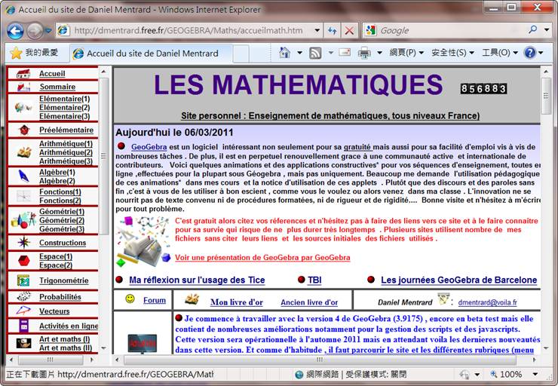This screenshot has width=558, height=386.
Task: Expand the Print options dropdown arrow
Action: (x=380, y=53)
